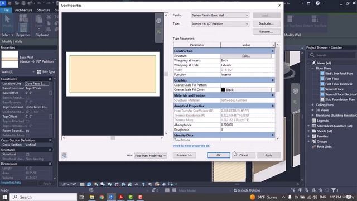Image resolution: width=357 pixels, height=201 pixels.
Task: Open Chrome from the taskbar
Action: pyautogui.click(x=102, y=197)
